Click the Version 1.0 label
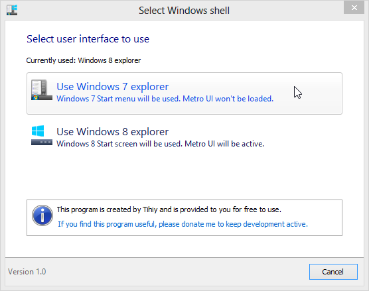 (27, 272)
